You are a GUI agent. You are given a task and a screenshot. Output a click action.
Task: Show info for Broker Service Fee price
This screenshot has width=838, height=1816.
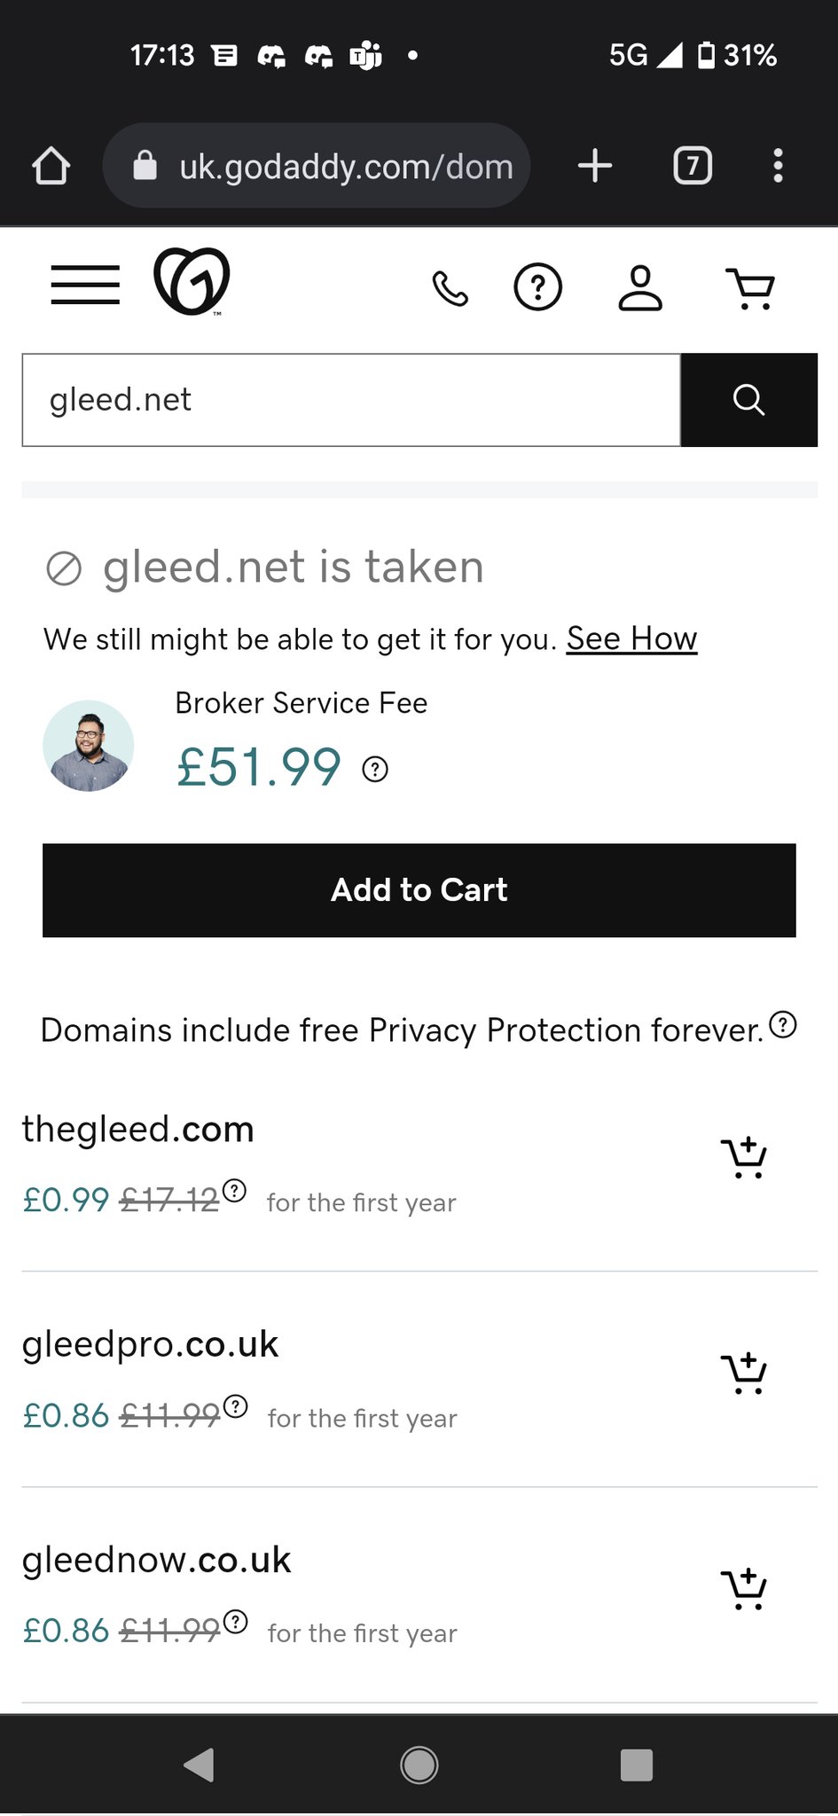[x=375, y=769]
